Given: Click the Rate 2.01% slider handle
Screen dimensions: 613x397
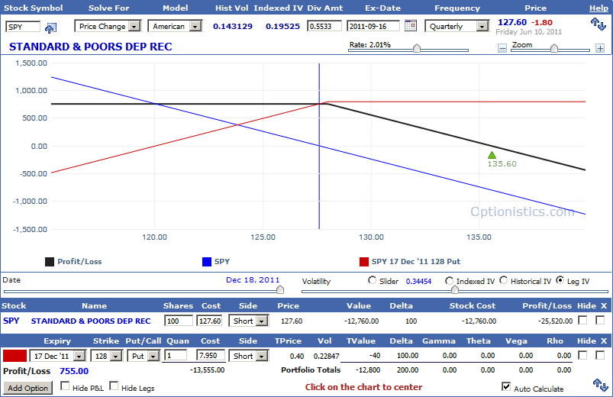Looking at the screenshot, I should [417, 49].
